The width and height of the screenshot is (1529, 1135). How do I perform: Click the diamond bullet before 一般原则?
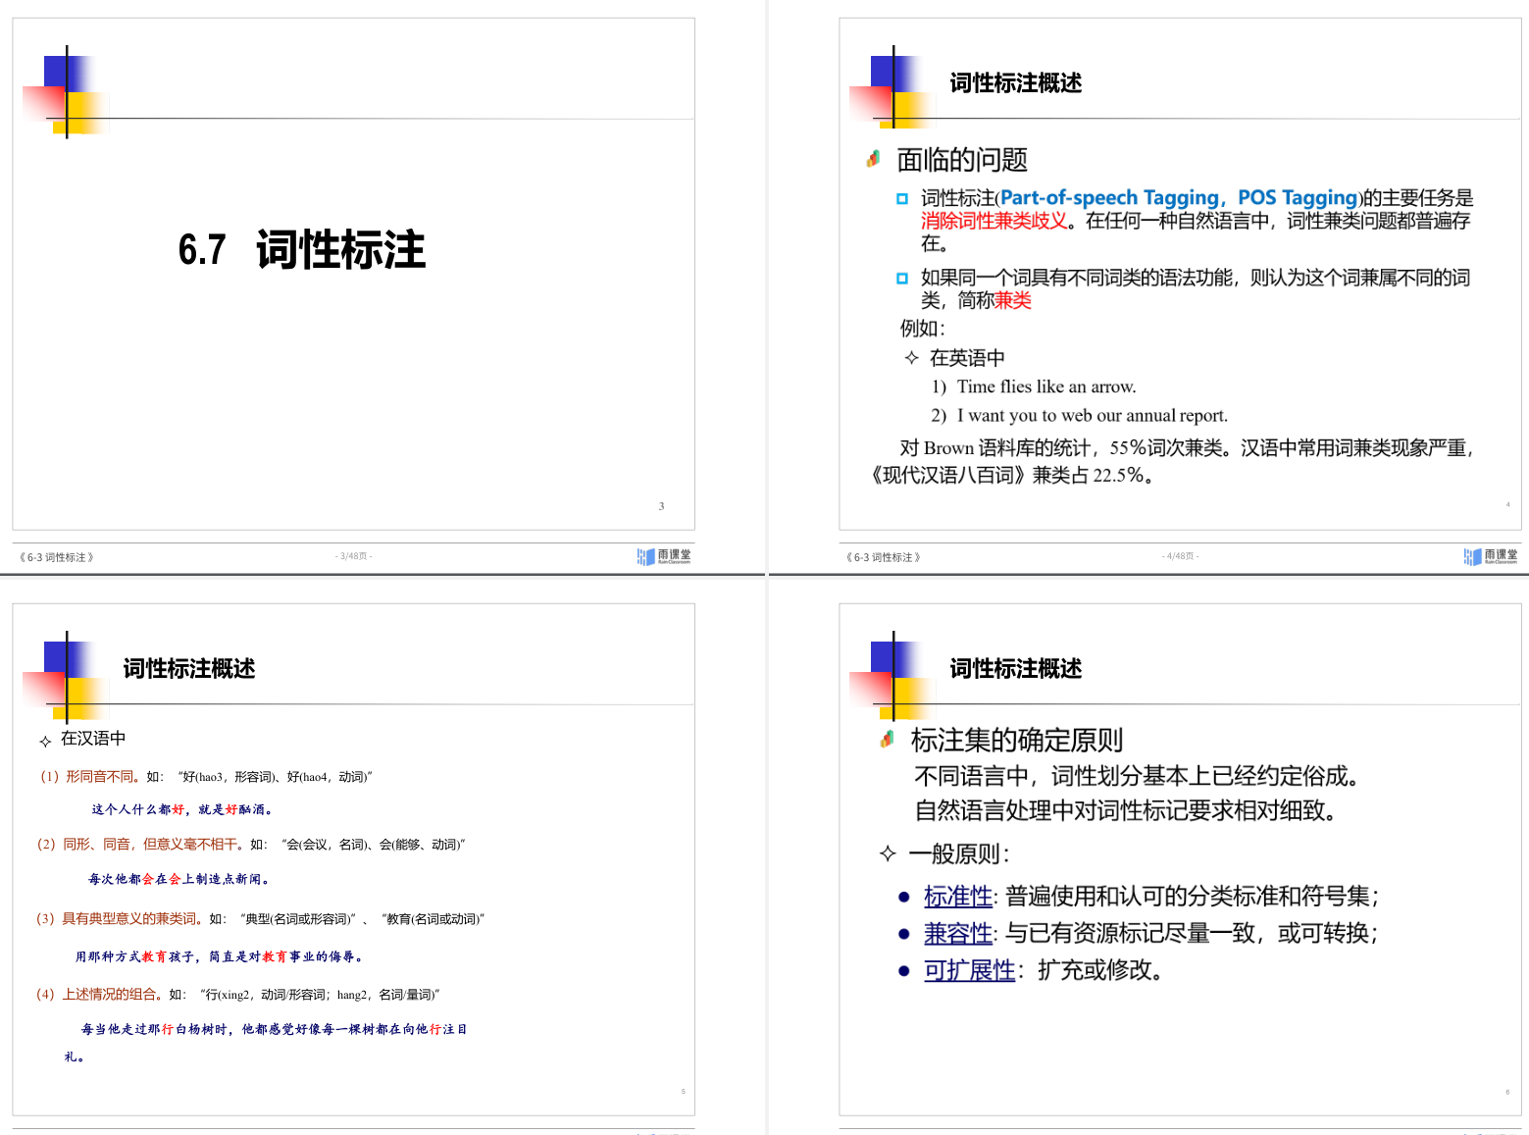click(888, 853)
